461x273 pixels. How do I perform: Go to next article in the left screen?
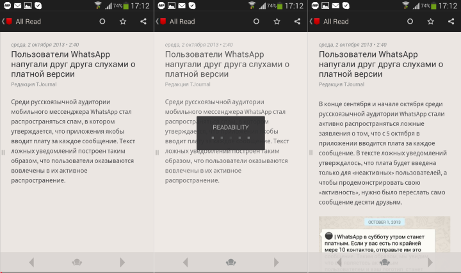click(122, 262)
